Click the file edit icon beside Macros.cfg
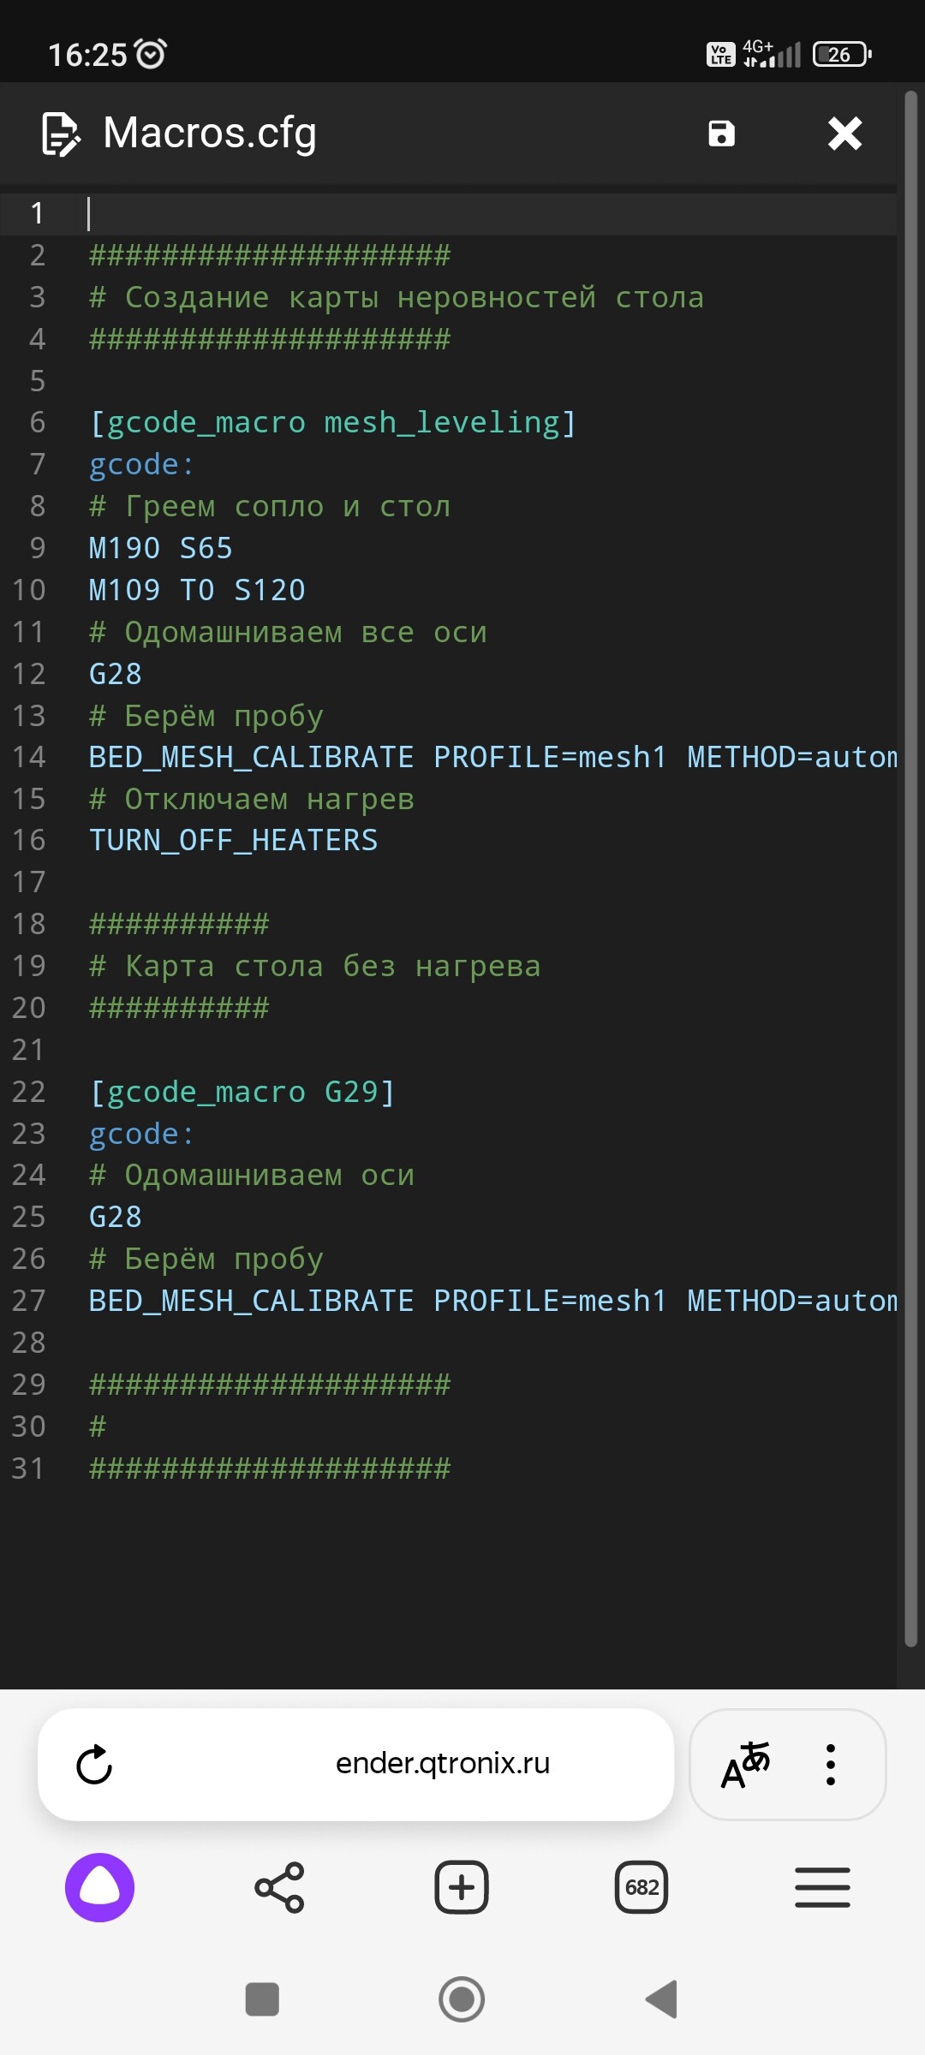This screenshot has height=2055, width=925. [61, 134]
